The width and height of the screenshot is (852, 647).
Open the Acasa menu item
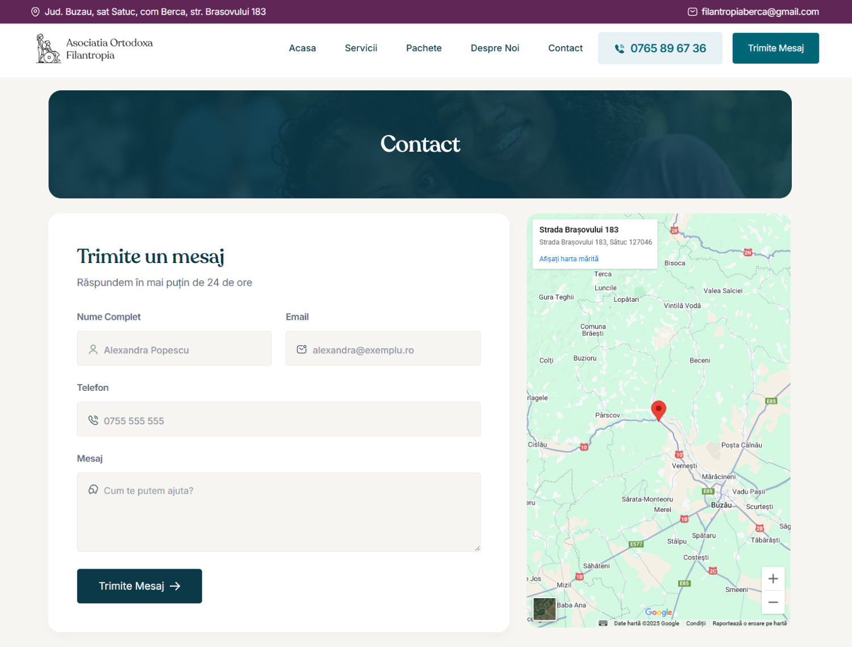click(302, 48)
